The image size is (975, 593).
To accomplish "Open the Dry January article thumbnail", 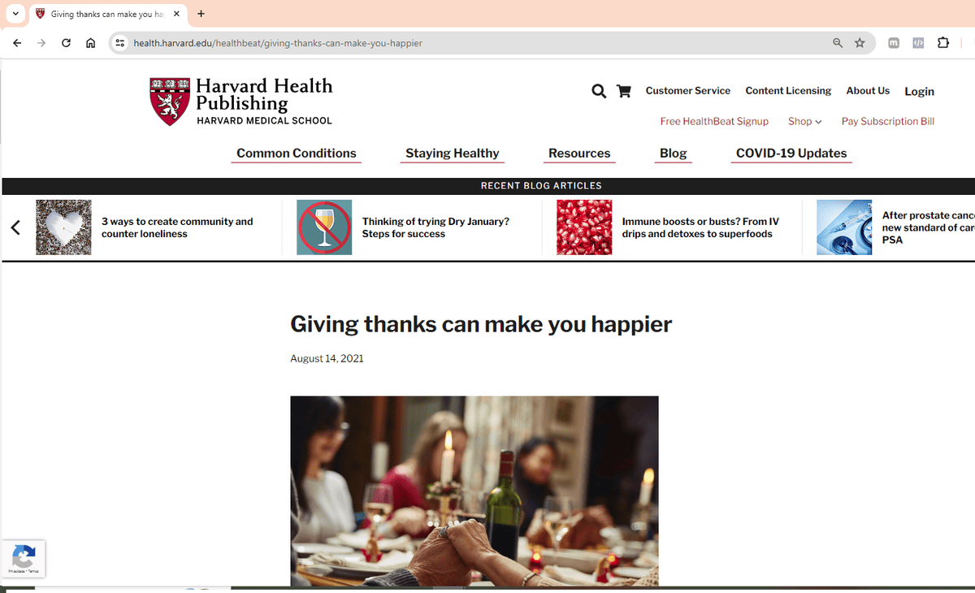I will (x=324, y=227).
